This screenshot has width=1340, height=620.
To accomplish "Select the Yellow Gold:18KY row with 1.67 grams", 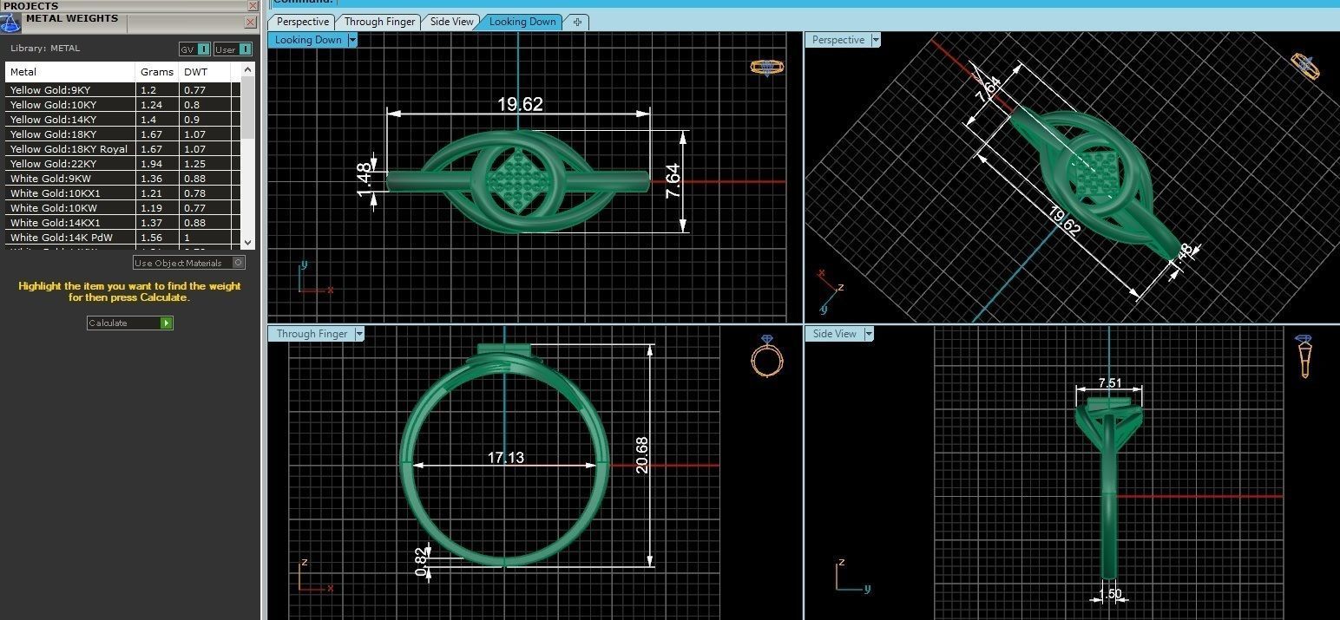I will point(122,134).
